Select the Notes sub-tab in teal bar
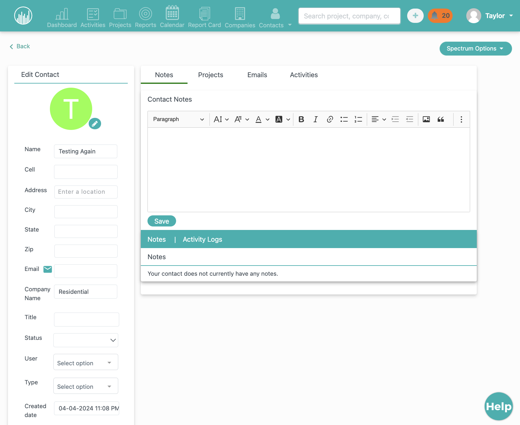 pyautogui.click(x=157, y=239)
